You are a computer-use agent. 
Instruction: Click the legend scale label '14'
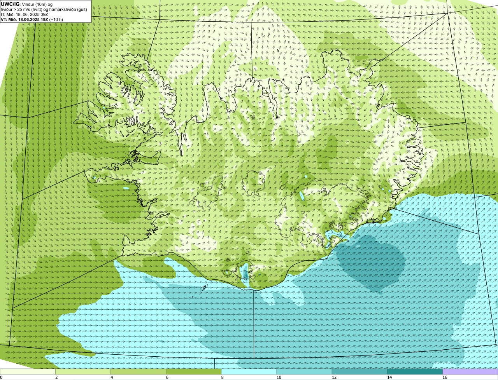coord(389,377)
